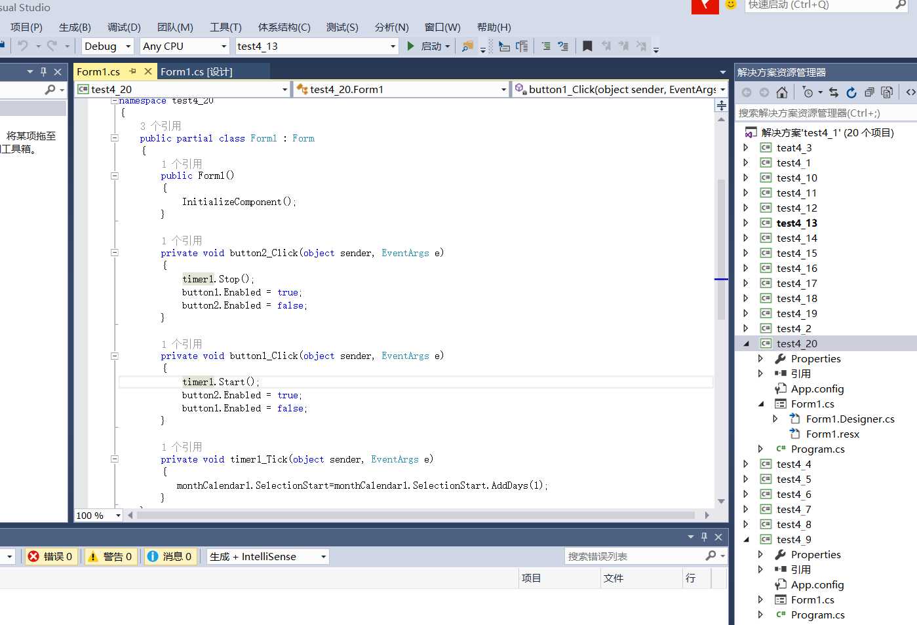Click the editor scroll down arrow
The image size is (917, 625).
click(721, 501)
